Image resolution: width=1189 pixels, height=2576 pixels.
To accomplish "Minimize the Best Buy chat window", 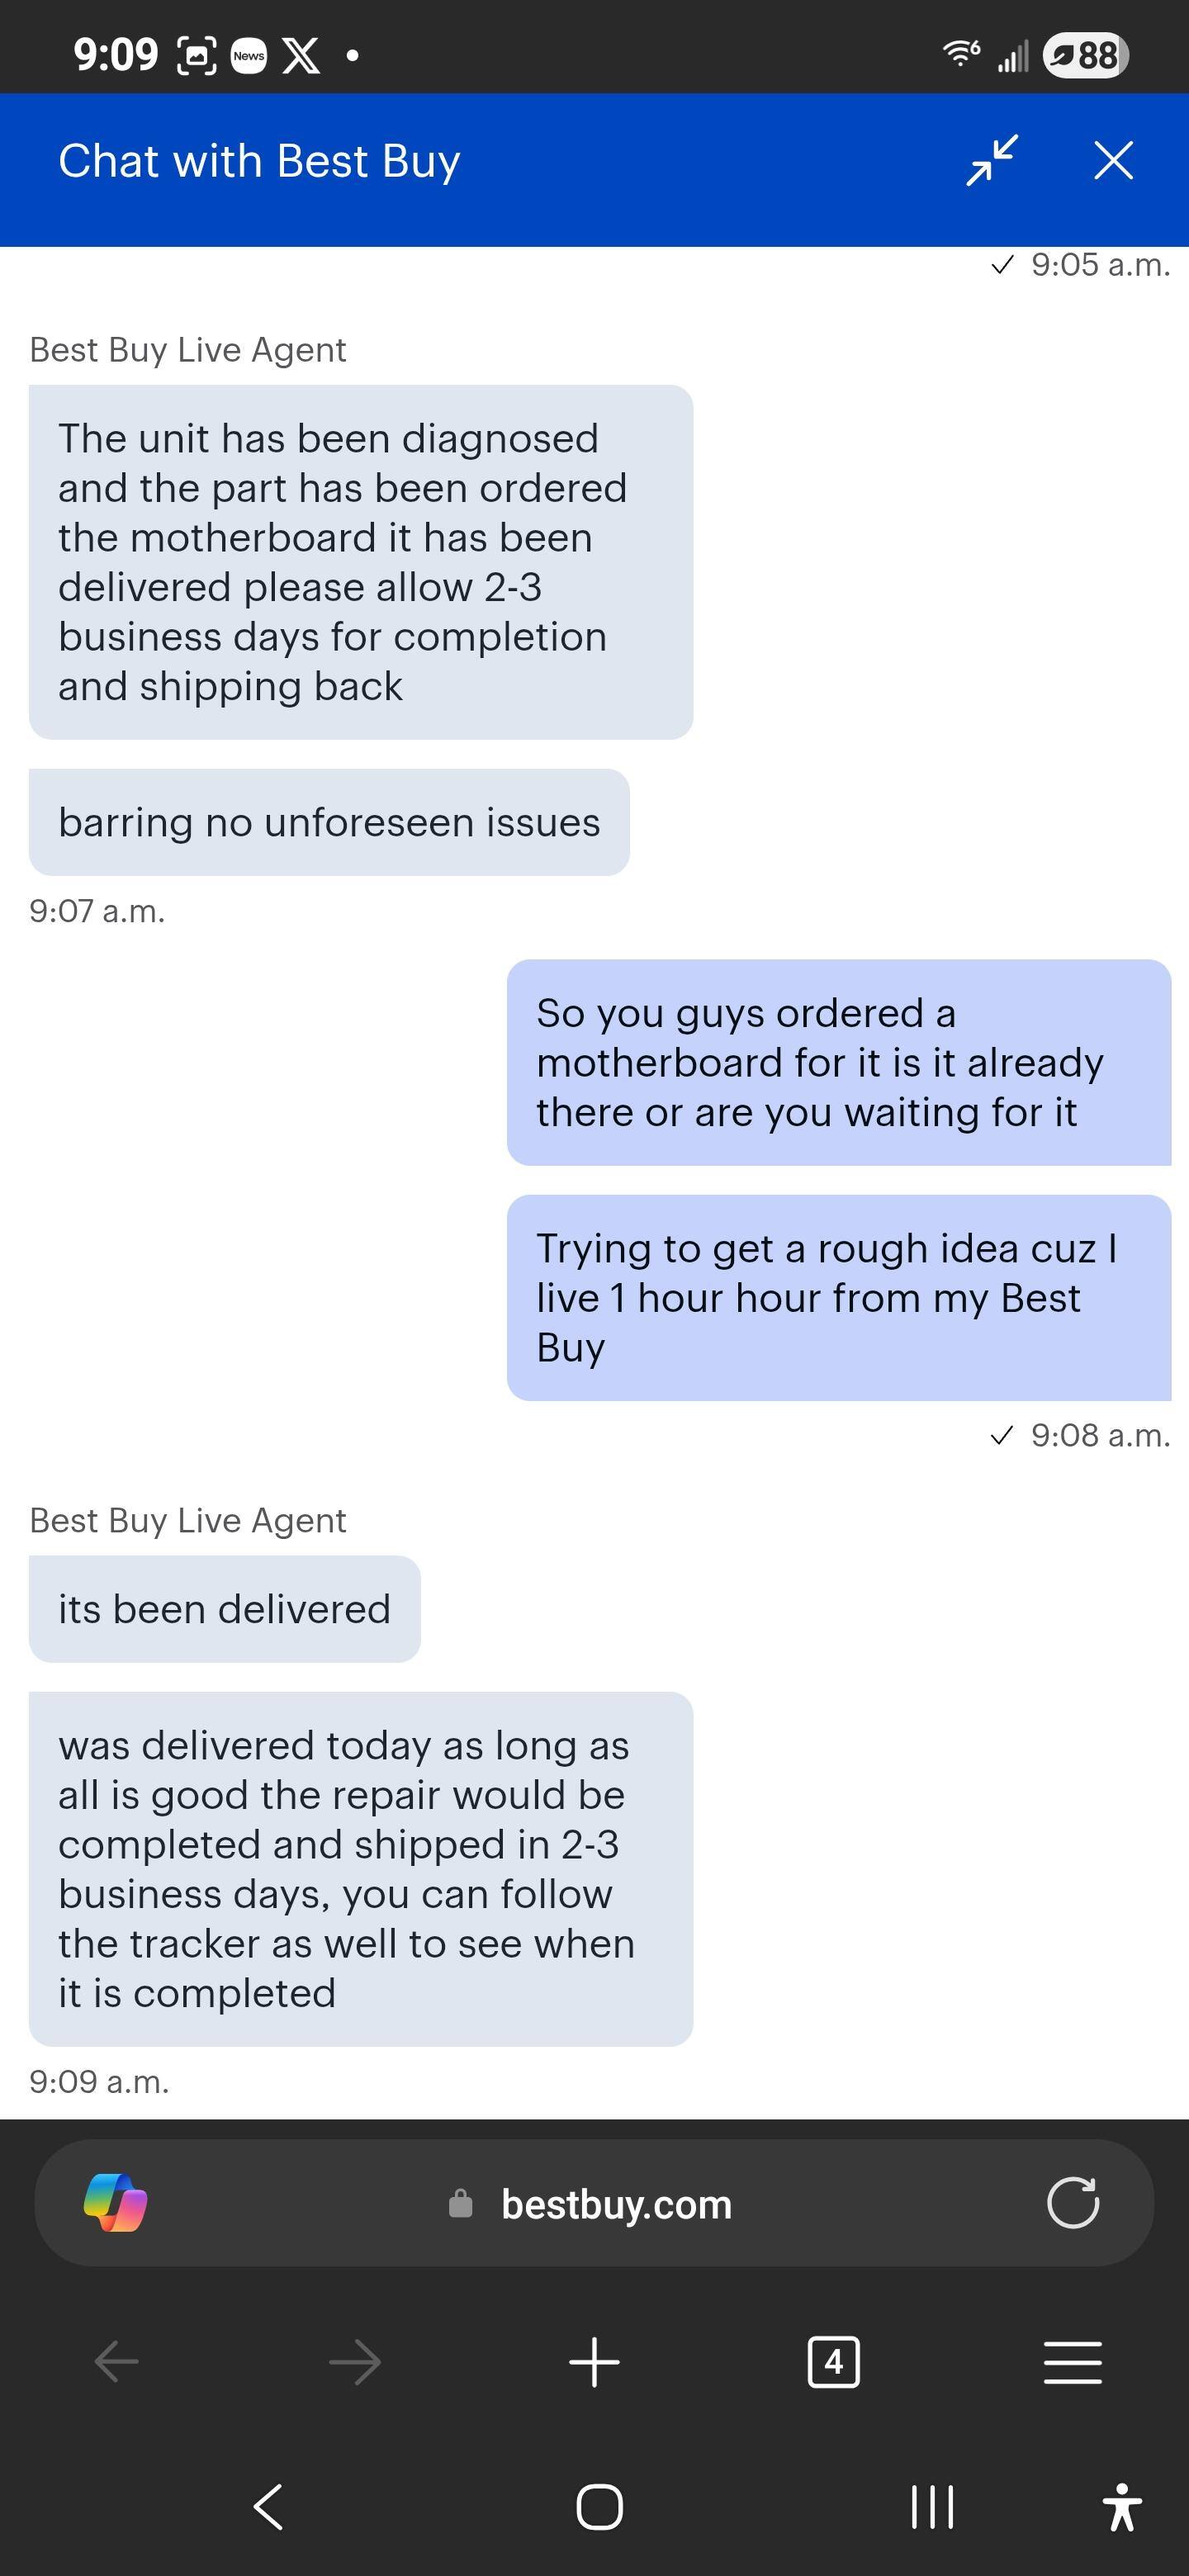I will pos(992,160).
